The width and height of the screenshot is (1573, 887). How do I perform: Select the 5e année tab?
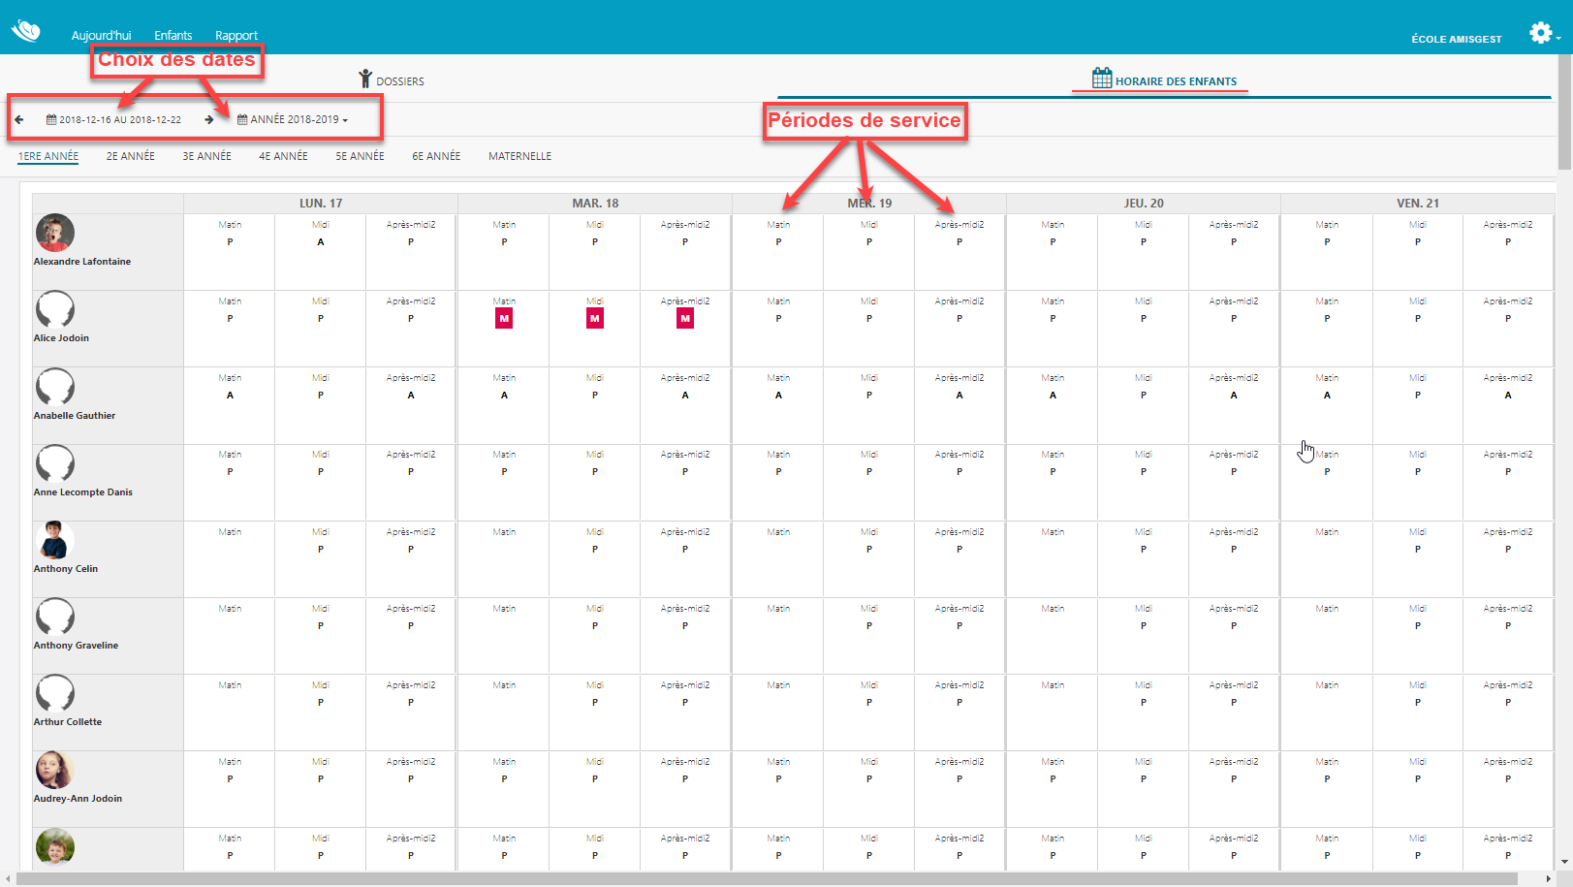(x=360, y=156)
